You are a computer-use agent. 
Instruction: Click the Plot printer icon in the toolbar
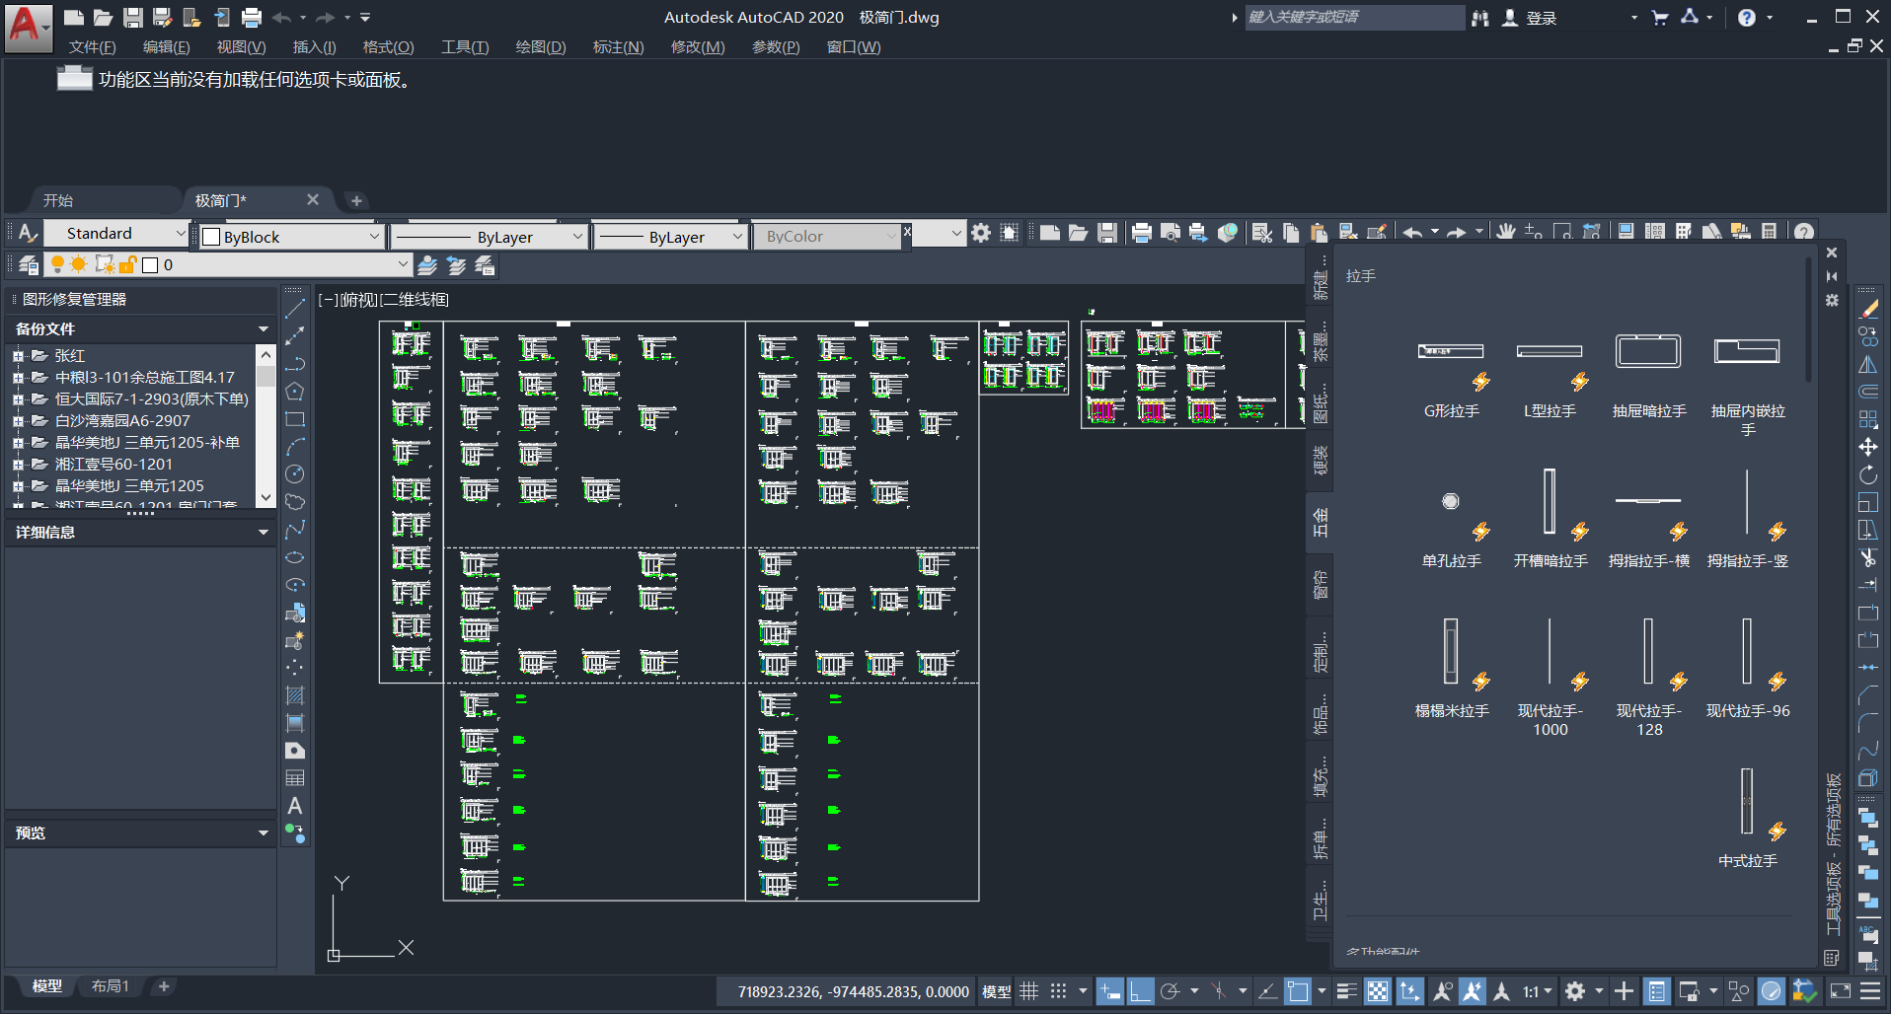tap(1141, 233)
